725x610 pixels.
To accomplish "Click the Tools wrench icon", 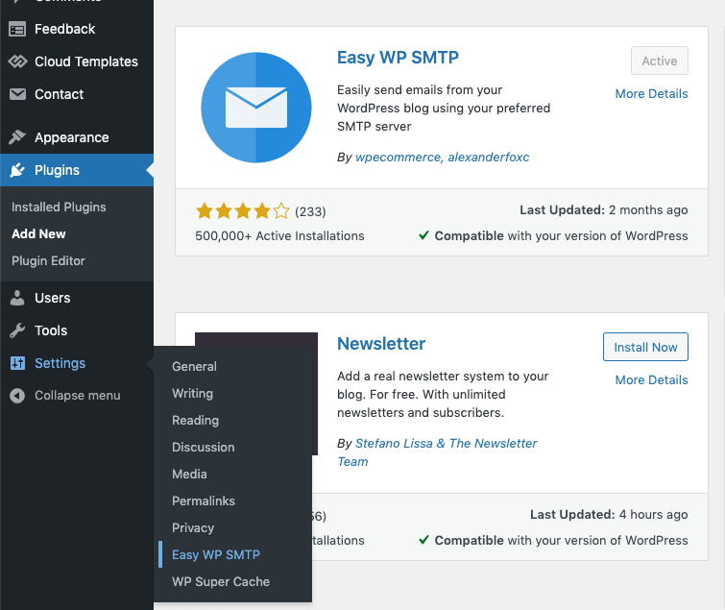I will tap(17, 330).
